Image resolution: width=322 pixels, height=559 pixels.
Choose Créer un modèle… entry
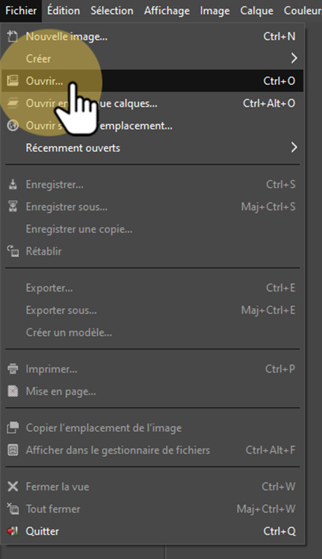[152, 332]
